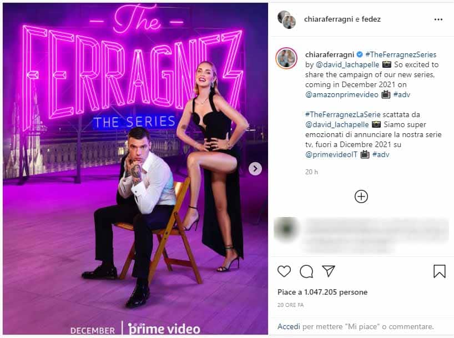
Task: Click the plus icon to load more comments
Action: 361,196
